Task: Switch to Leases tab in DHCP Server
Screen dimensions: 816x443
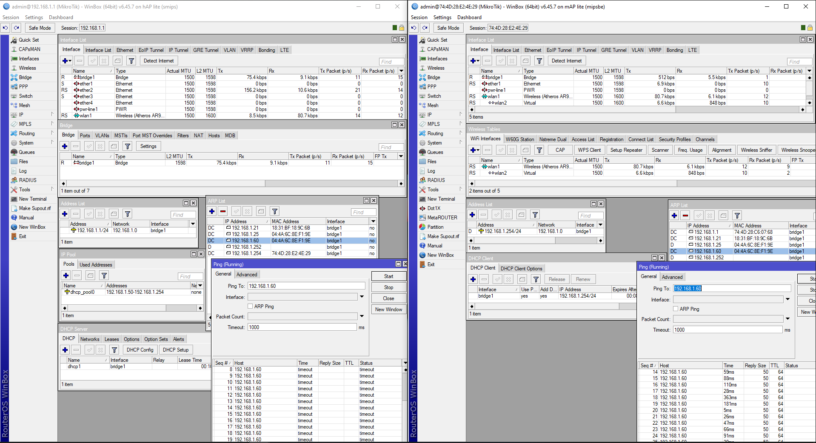Action: [x=112, y=339]
